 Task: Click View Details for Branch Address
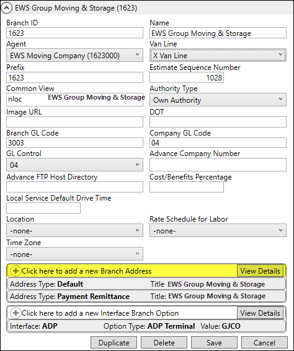(x=260, y=271)
